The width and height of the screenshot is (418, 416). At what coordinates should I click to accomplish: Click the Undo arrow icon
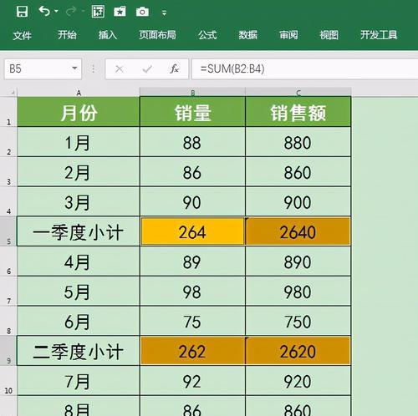click(x=44, y=12)
